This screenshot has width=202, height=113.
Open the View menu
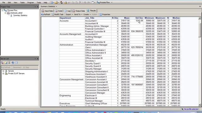pos(15,3)
